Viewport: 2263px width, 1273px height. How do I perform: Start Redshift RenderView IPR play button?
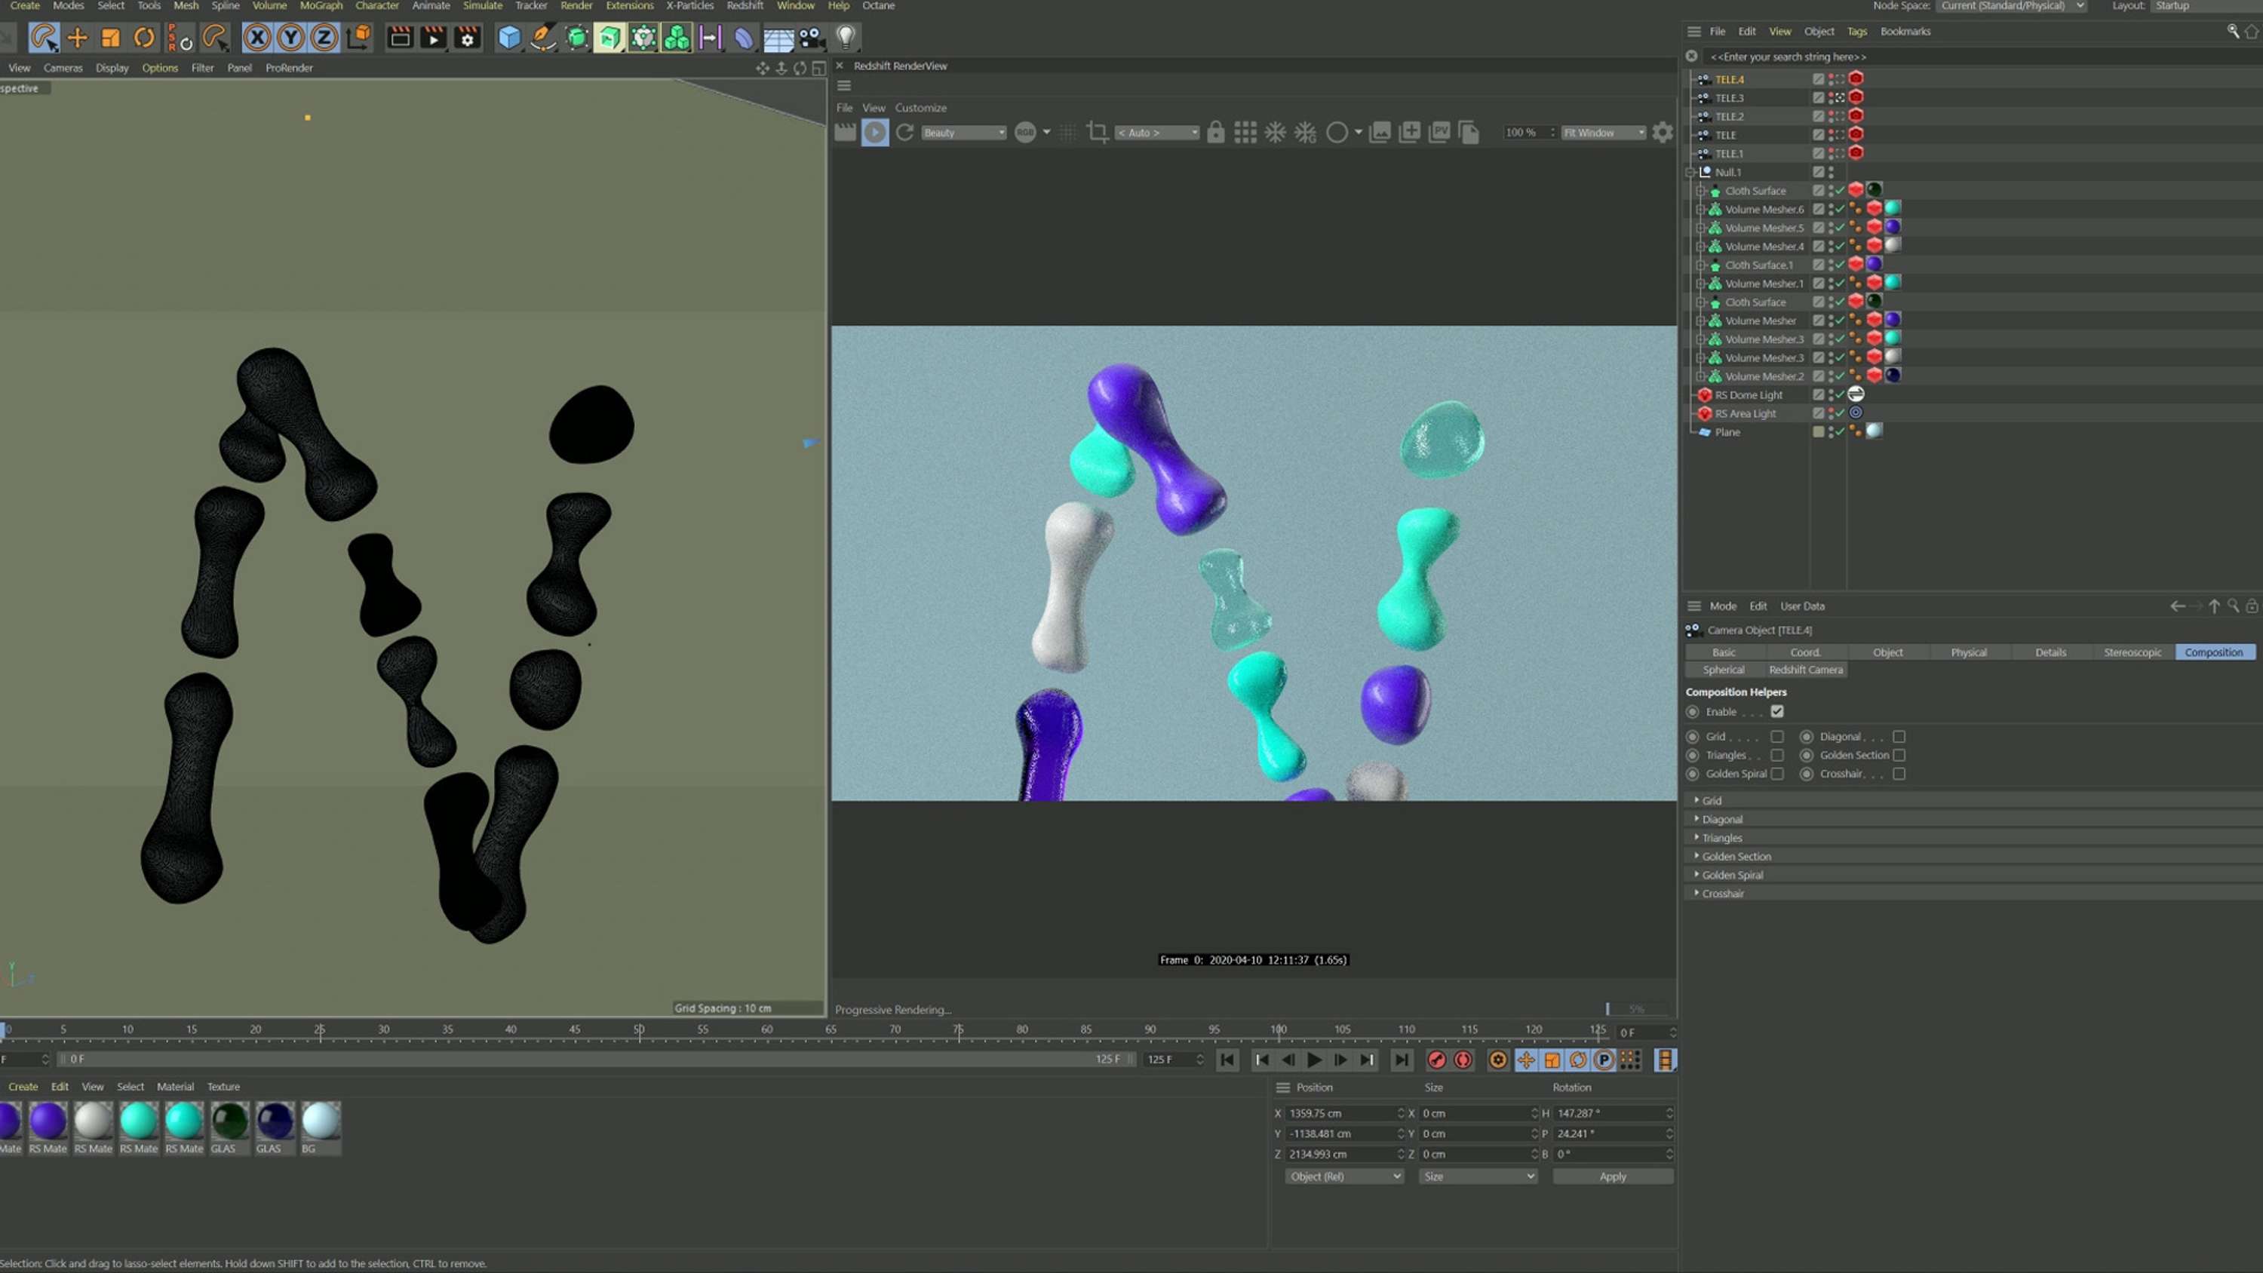[875, 133]
